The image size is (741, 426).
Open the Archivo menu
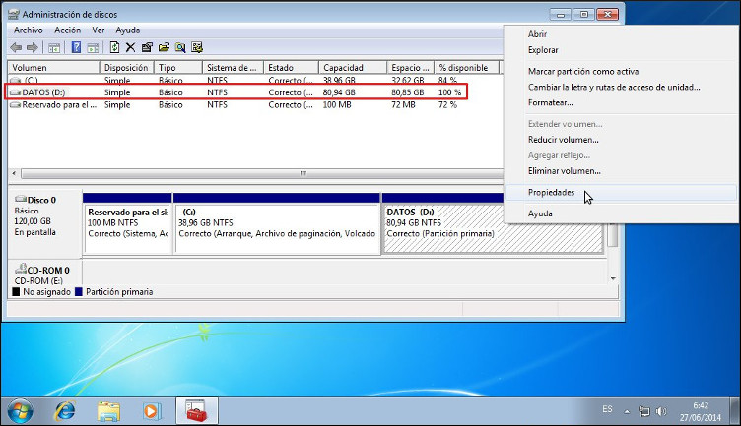[28, 30]
